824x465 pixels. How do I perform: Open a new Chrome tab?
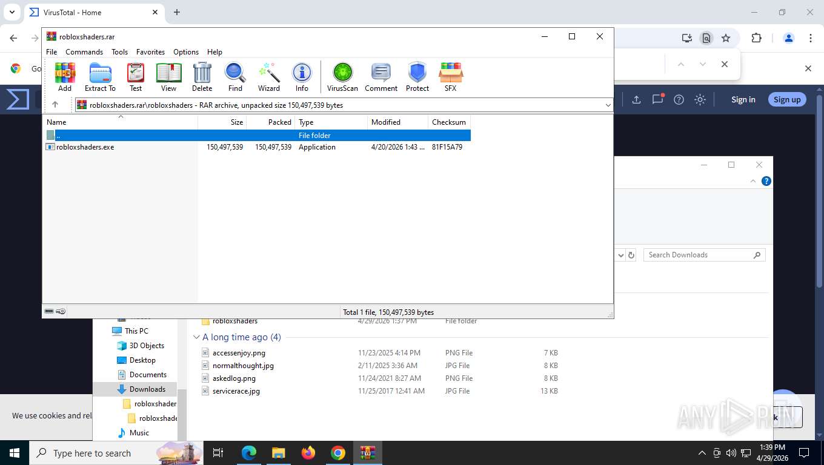click(x=177, y=12)
